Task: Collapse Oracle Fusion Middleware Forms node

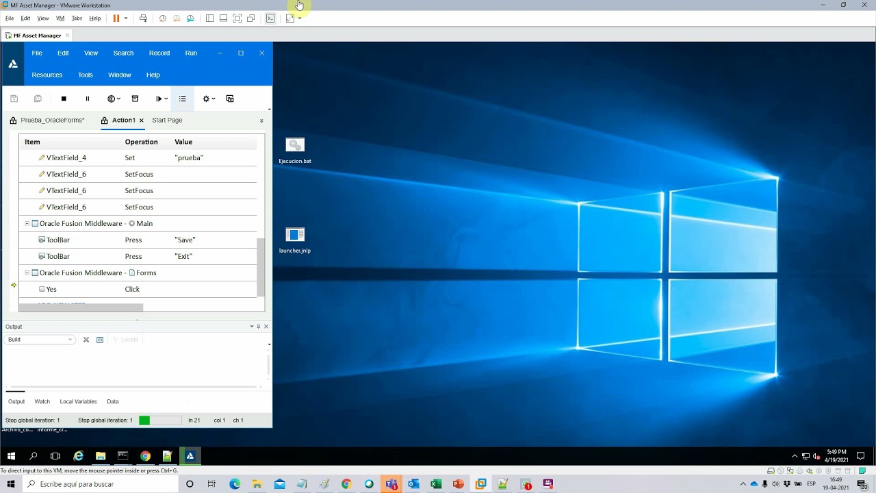Action: [x=27, y=273]
